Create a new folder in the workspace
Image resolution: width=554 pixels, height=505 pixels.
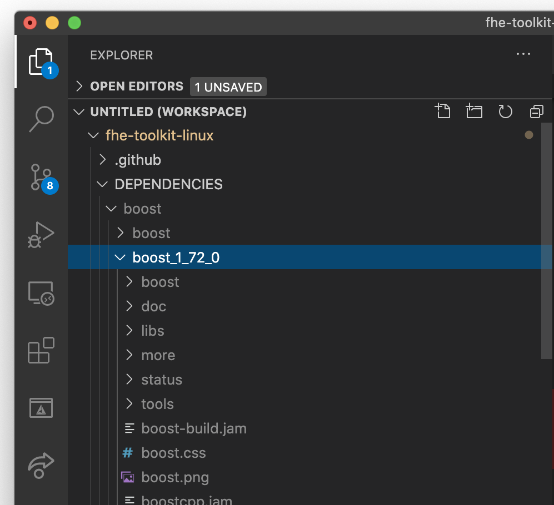(x=474, y=111)
